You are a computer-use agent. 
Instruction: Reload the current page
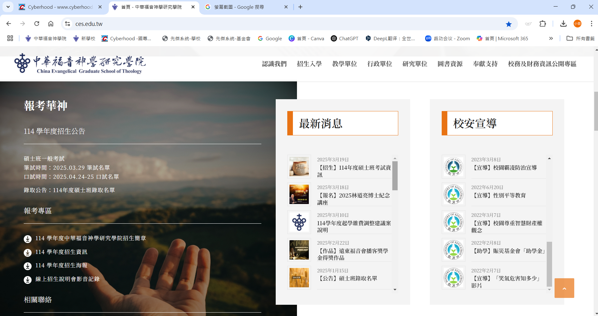(x=37, y=24)
